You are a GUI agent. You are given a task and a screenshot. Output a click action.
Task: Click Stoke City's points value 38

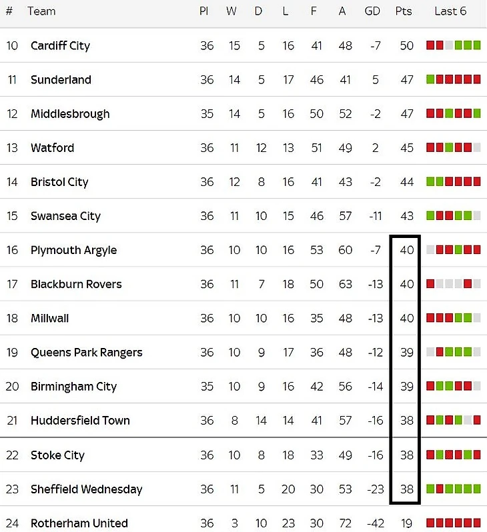pyautogui.click(x=407, y=455)
